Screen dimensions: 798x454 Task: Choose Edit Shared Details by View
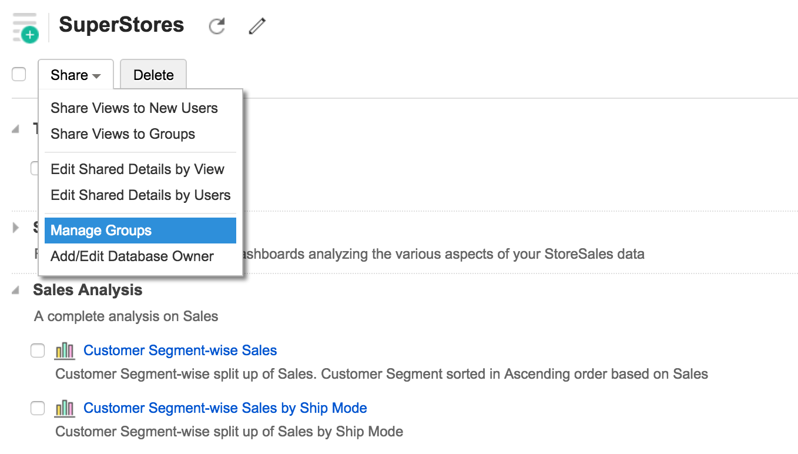point(138,169)
